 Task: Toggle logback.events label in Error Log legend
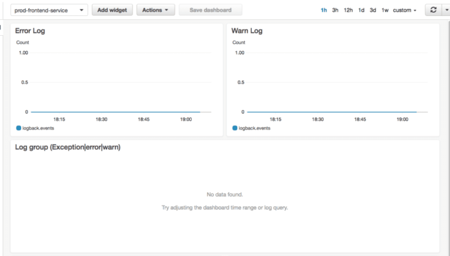pyautogui.click(x=38, y=128)
